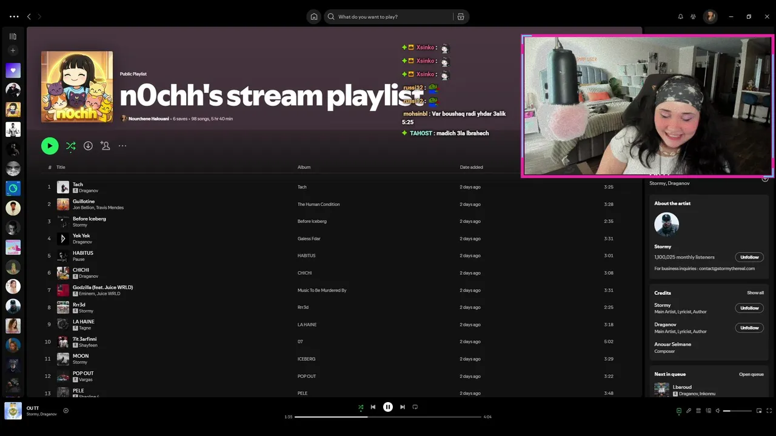Download the playlist
The height and width of the screenshot is (436, 776).
pyautogui.click(x=88, y=146)
